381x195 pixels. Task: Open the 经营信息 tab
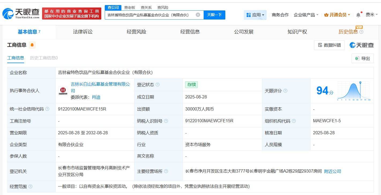coord(190,32)
